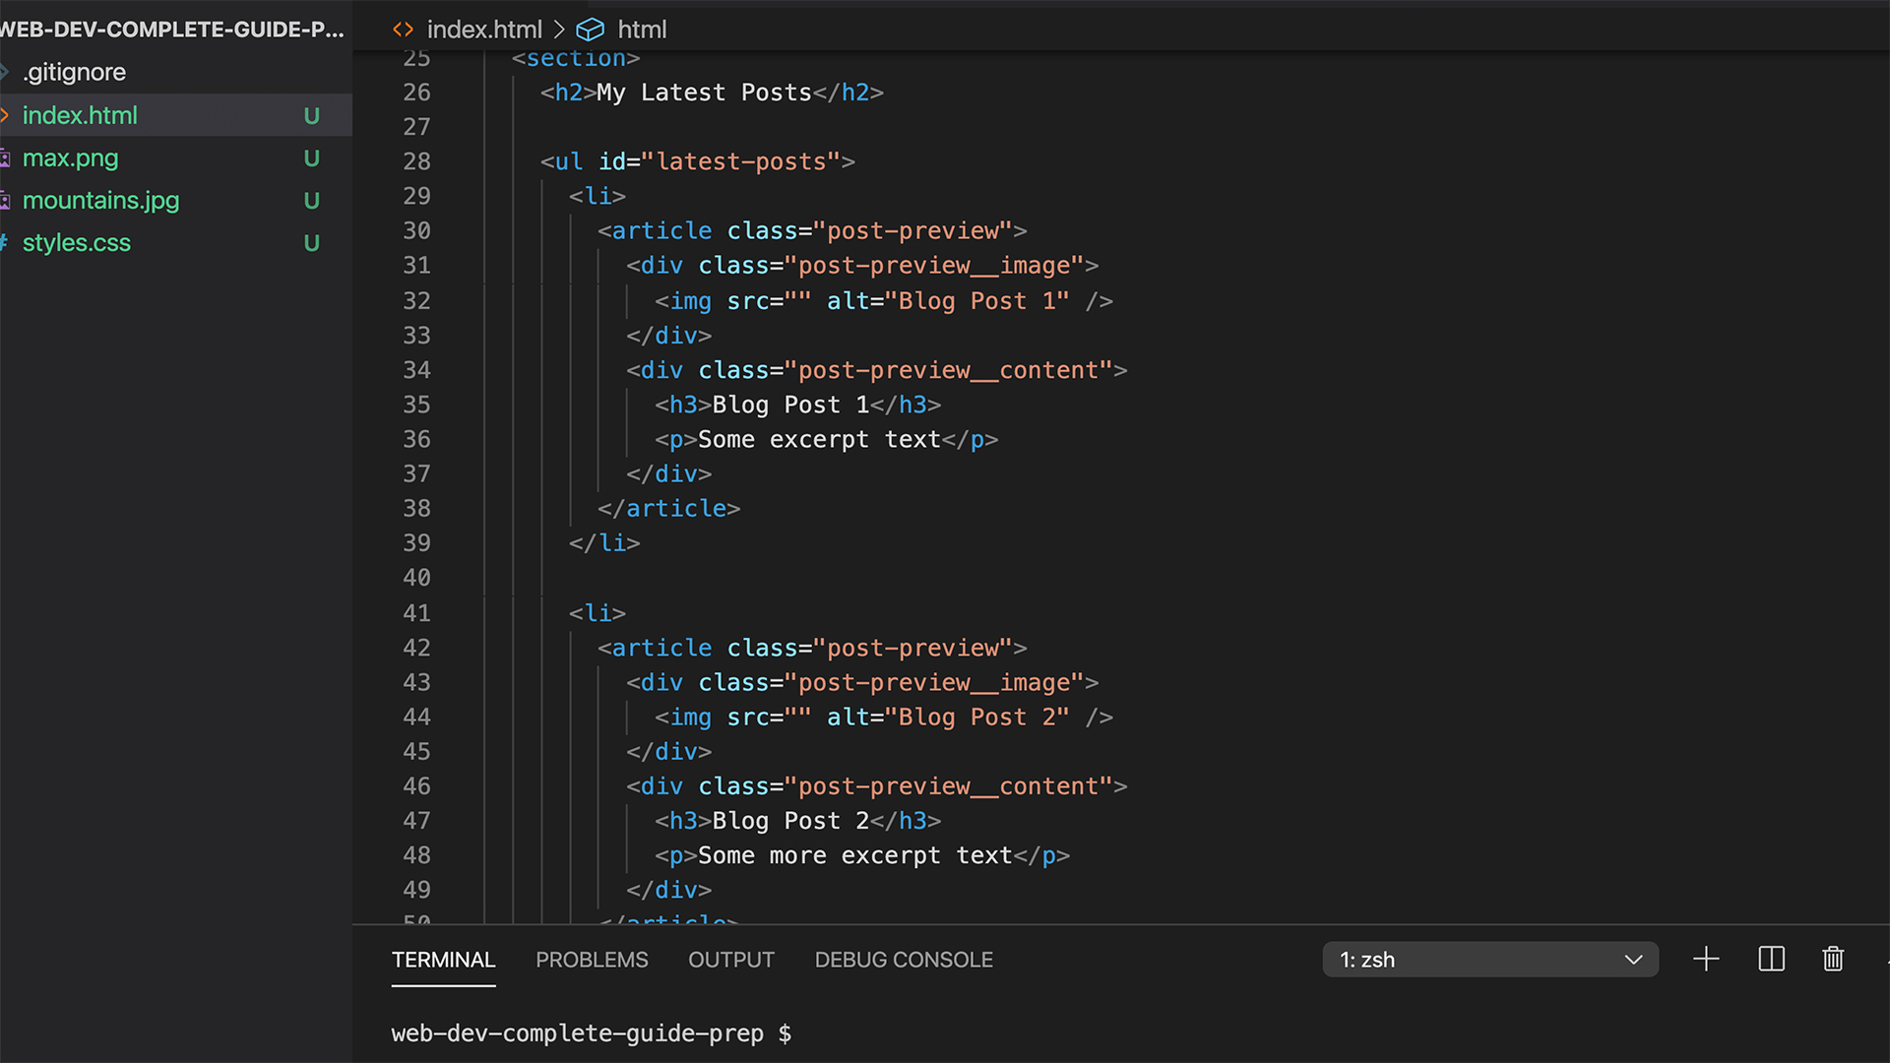Click the U untracked badge next to index.html
The image size is (1890, 1063).
[311, 115]
